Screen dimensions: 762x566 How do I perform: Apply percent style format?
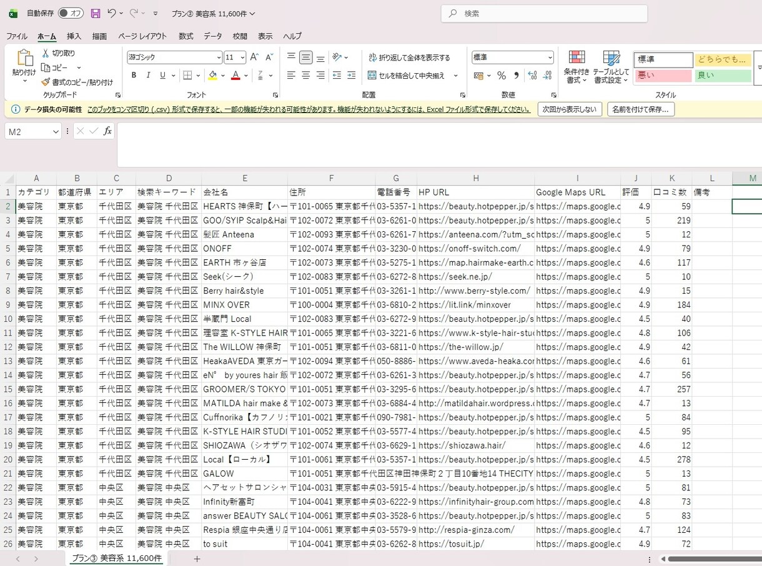click(x=501, y=76)
